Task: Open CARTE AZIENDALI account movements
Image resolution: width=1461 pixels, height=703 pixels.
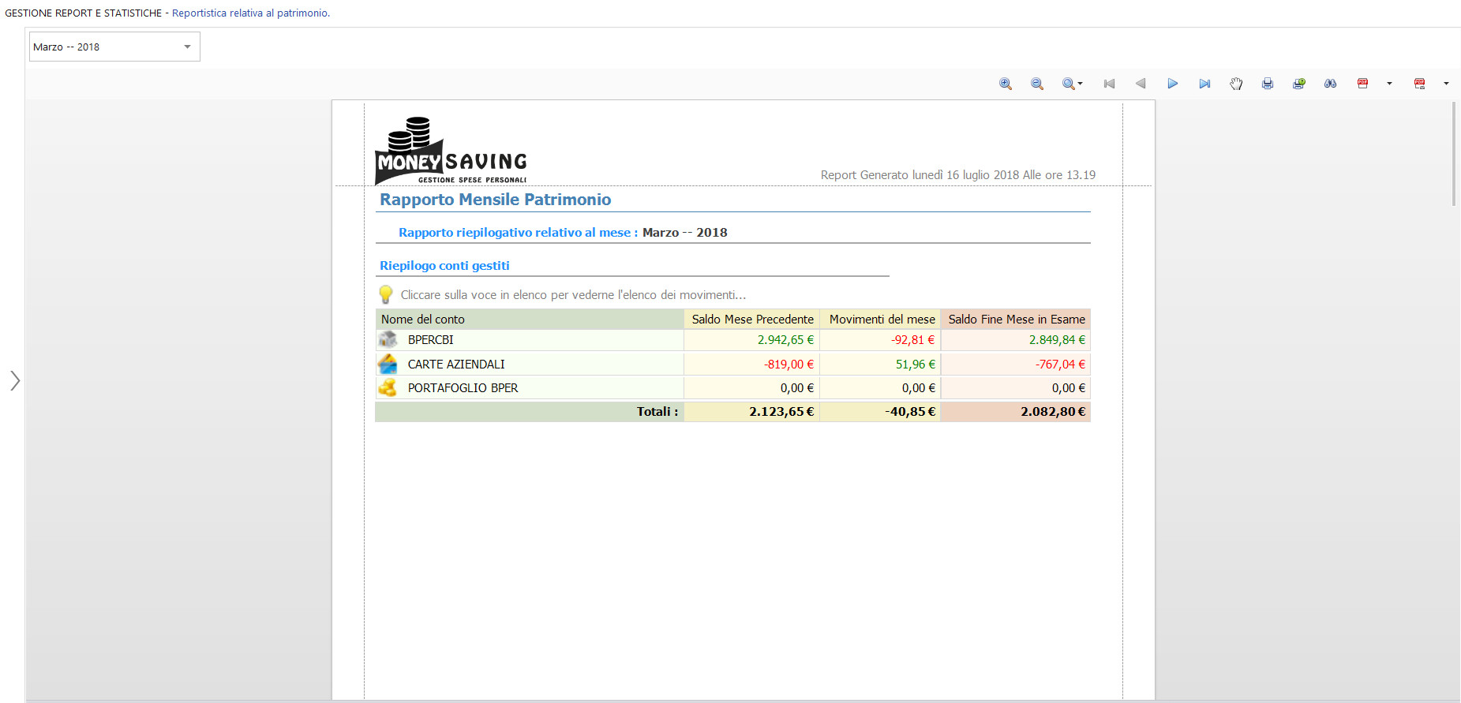Action: pyautogui.click(x=456, y=365)
